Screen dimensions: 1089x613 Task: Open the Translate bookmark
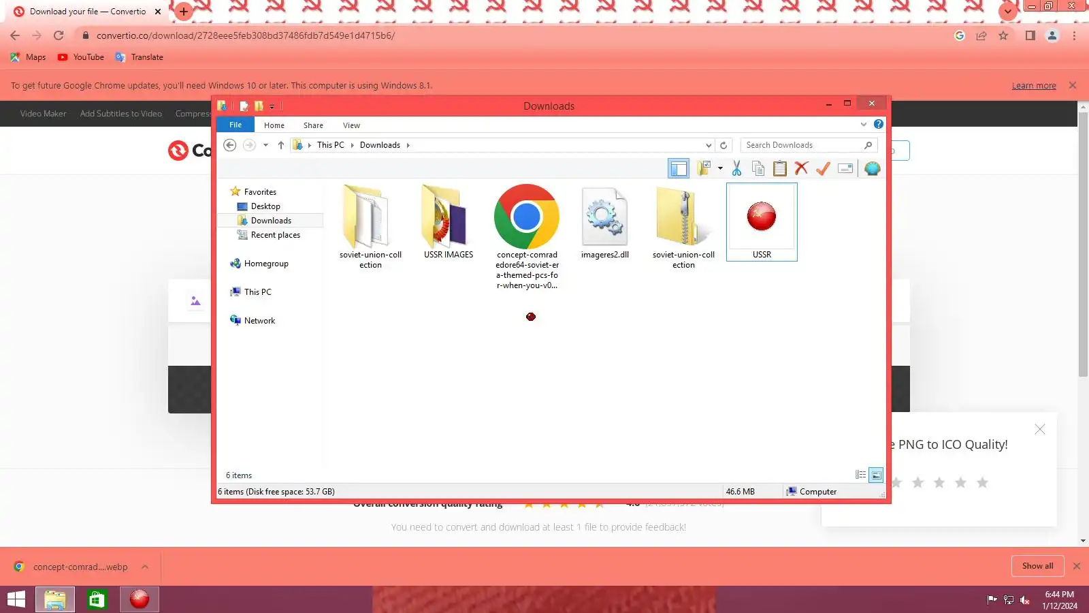coord(140,57)
